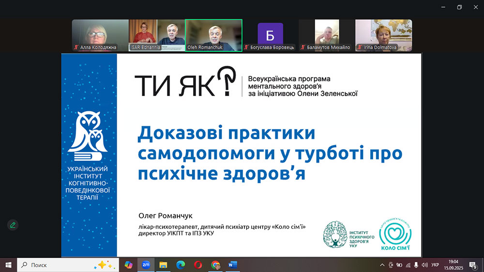
Task: Open the Wi-Fi network status icon
Action: pyautogui.click(x=408, y=265)
